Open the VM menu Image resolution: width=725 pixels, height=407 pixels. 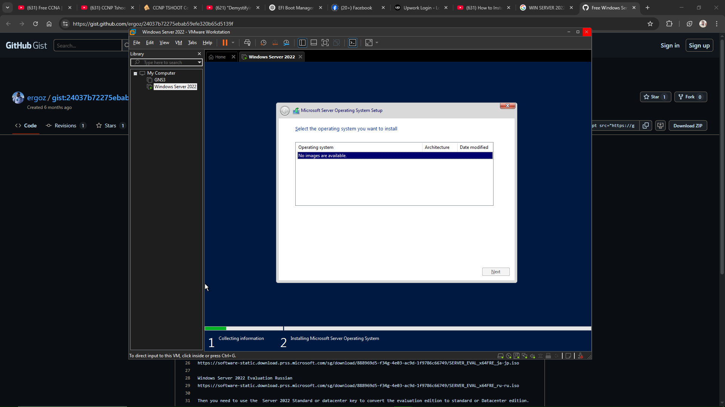pos(179,43)
